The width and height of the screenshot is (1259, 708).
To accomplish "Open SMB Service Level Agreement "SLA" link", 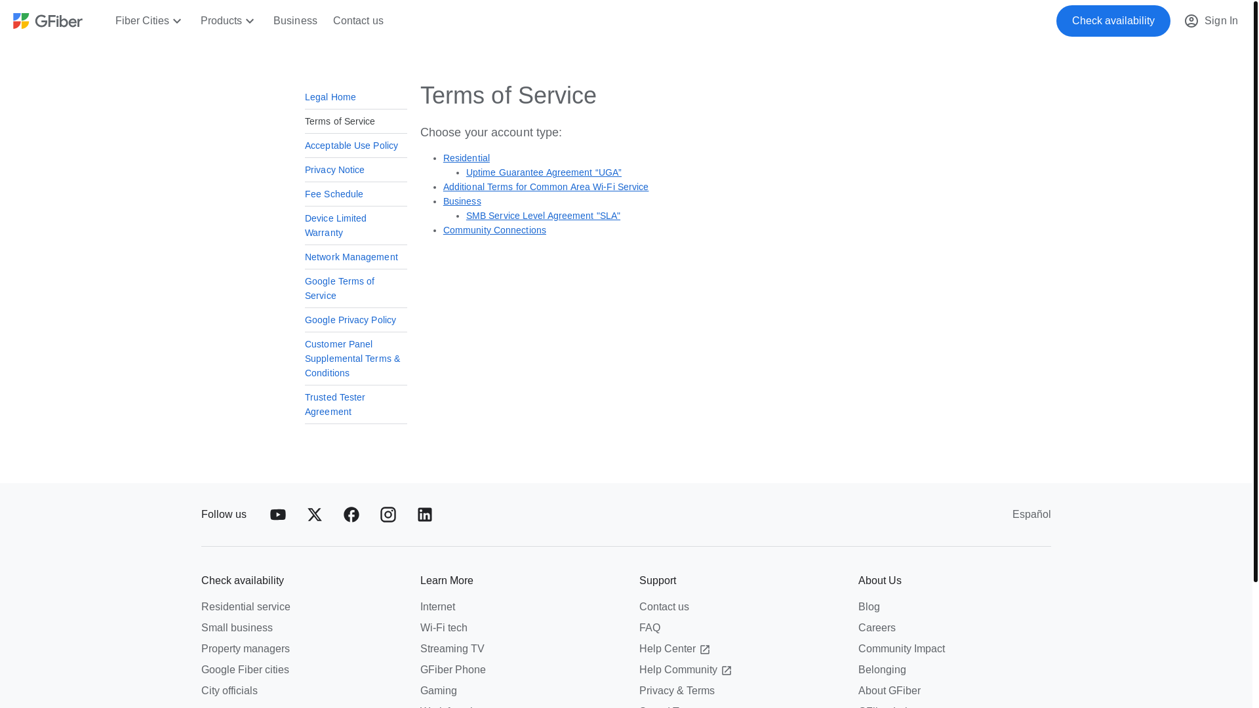I will (543, 216).
